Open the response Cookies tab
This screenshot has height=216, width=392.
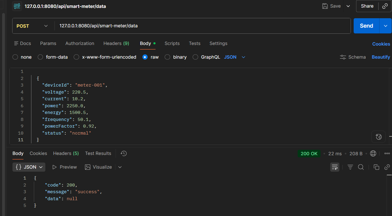pyautogui.click(x=38, y=153)
